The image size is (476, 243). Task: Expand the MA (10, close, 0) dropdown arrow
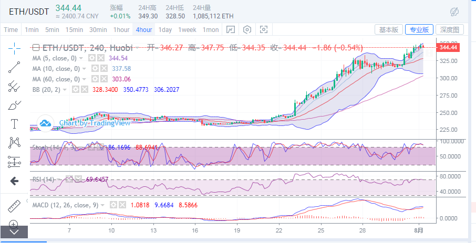[x=85, y=69]
